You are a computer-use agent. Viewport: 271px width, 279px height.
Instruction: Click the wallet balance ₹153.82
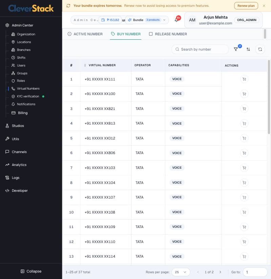pos(110,20)
